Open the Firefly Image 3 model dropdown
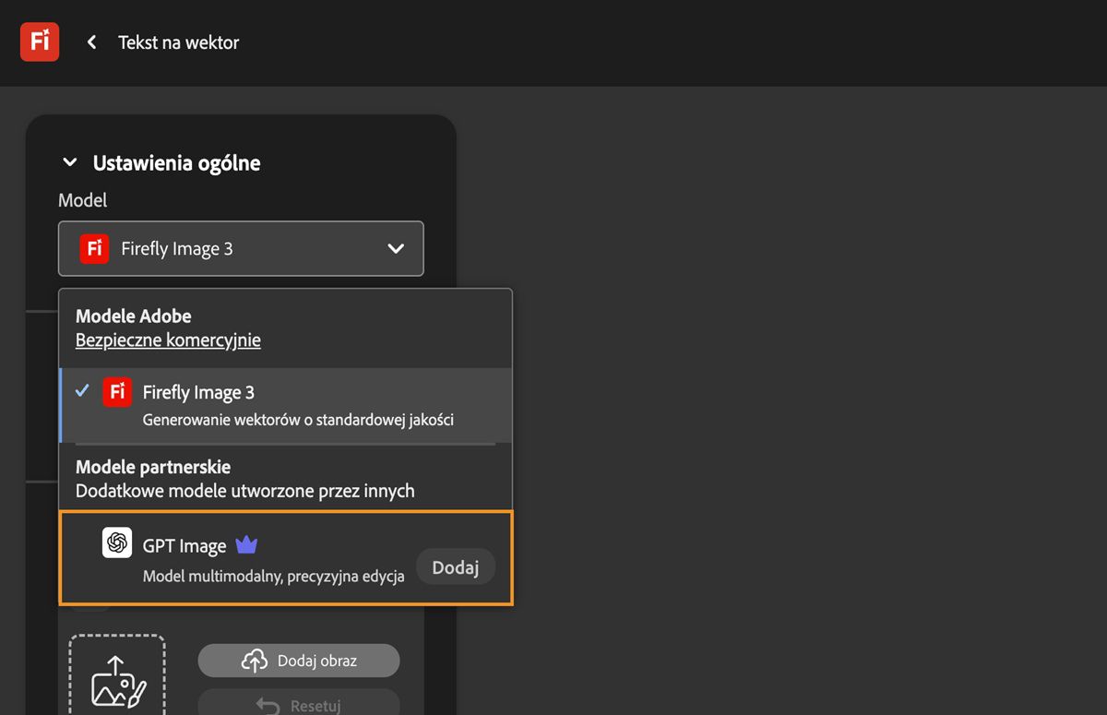Image resolution: width=1107 pixels, height=715 pixels. [x=241, y=248]
